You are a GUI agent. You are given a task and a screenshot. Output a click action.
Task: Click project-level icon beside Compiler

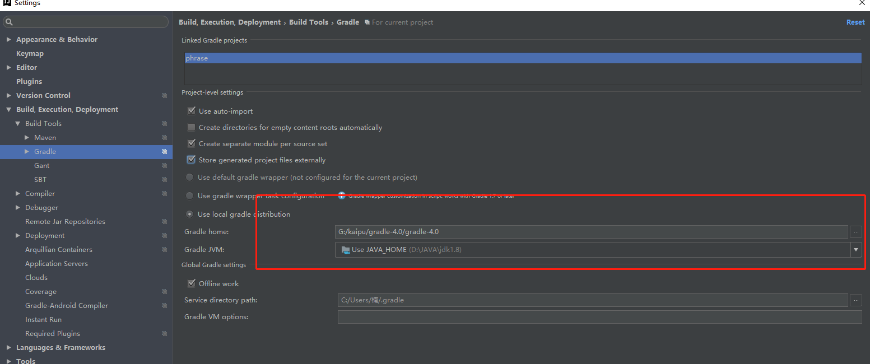pos(164,194)
